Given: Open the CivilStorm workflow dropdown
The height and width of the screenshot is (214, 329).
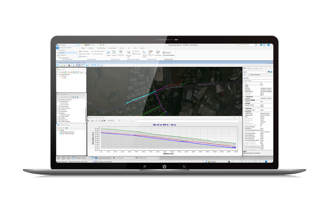Looking at the screenshot, I should tap(77, 45).
